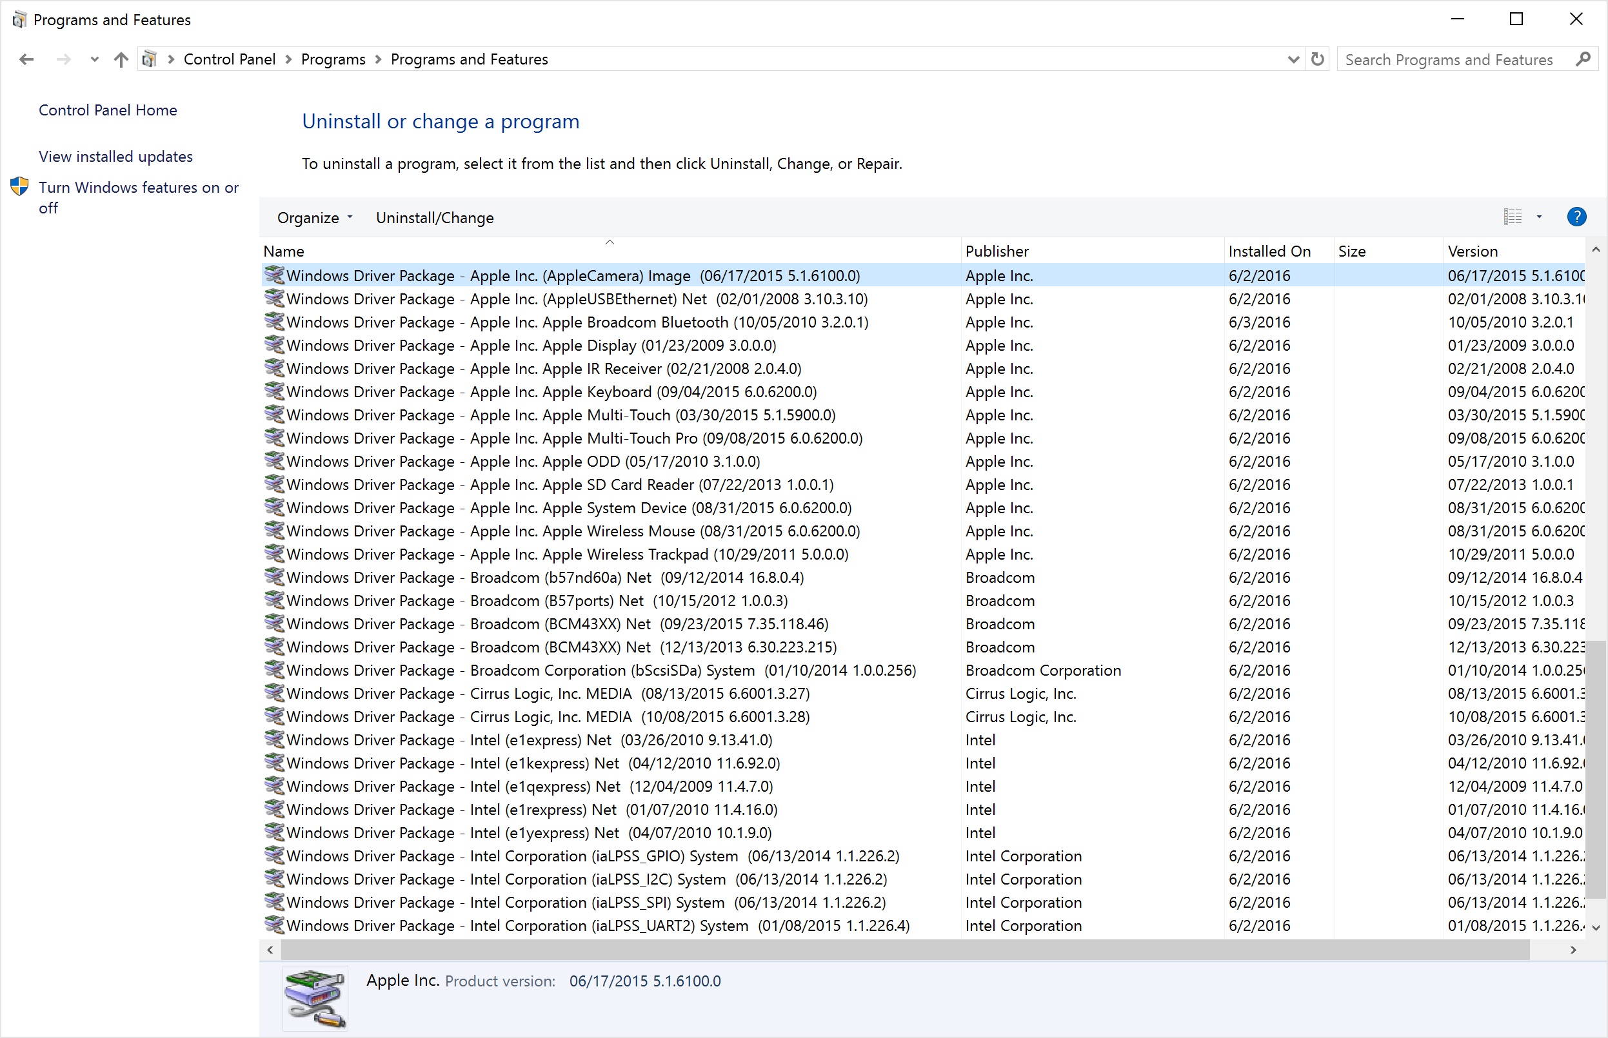
Task: Select the change view icon on the toolbar
Action: 1513,217
